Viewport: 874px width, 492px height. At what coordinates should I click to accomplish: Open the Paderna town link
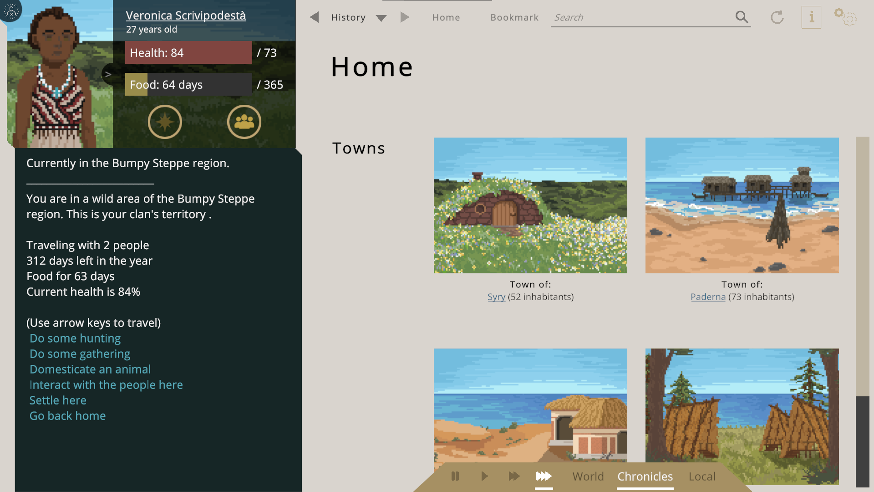708,297
